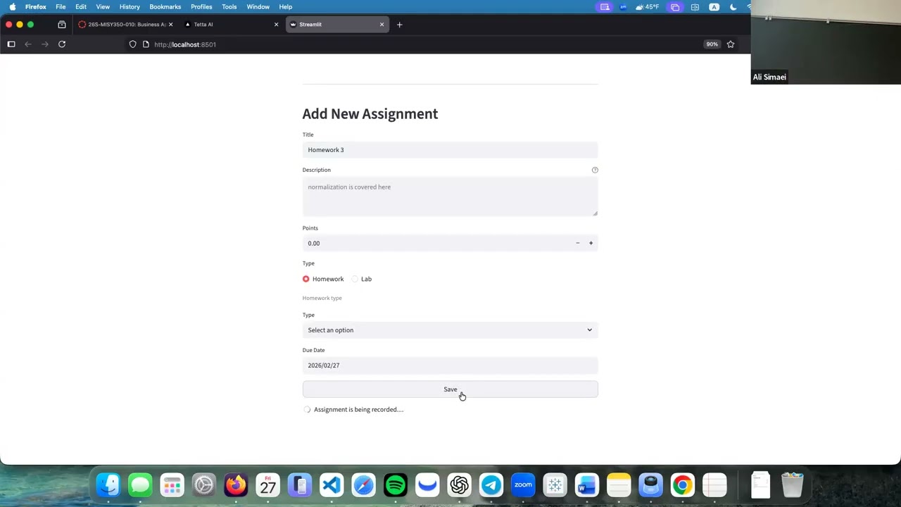Open Telegram from the Dock
Screen dimensions: 901x507
click(491, 485)
